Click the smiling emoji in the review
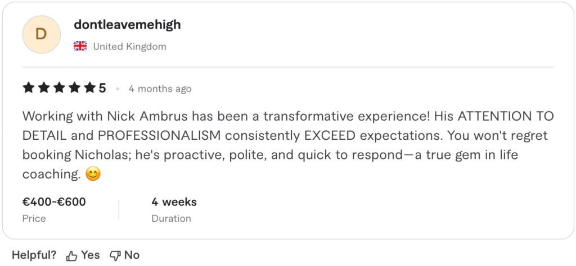576x266 pixels. [x=93, y=175]
